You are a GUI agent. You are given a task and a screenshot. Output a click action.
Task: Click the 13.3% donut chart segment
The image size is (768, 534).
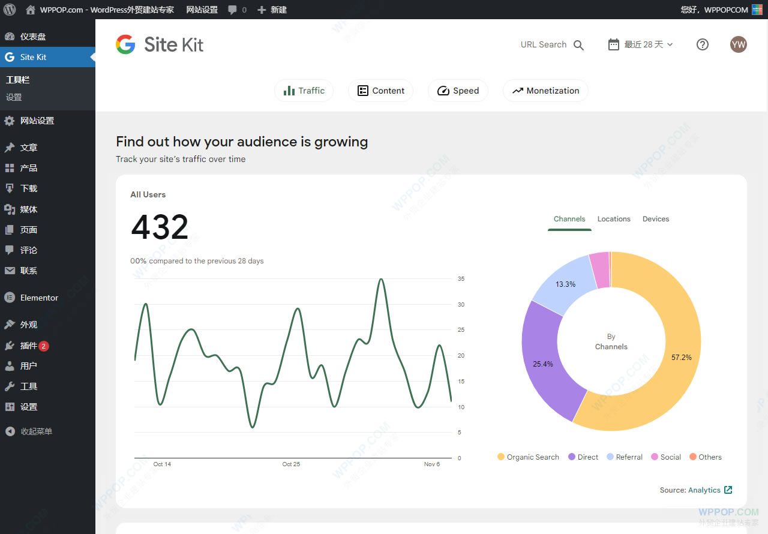tap(565, 284)
